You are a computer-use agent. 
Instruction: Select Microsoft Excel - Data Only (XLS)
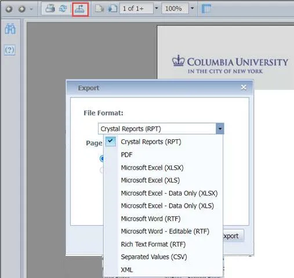click(x=164, y=206)
